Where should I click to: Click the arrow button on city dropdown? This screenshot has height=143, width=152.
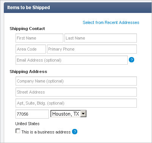(x=83, y=114)
